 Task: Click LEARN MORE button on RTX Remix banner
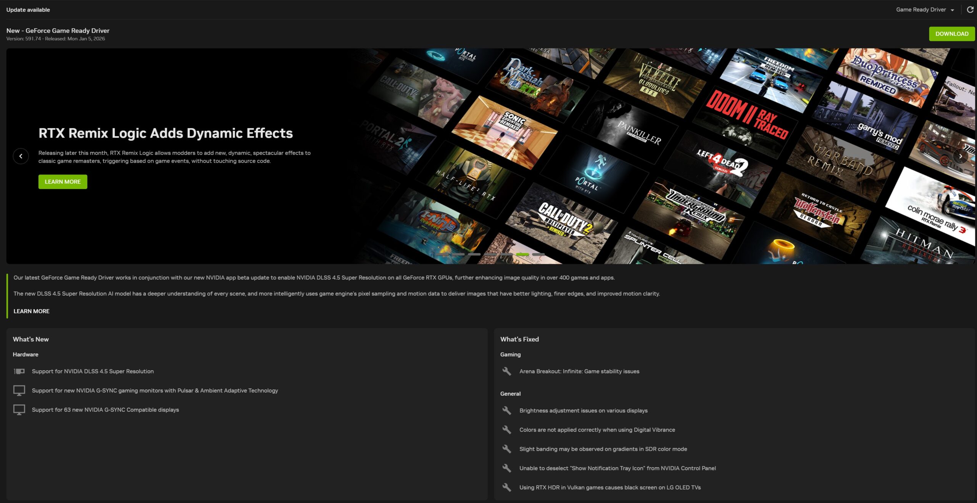coord(63,182)
